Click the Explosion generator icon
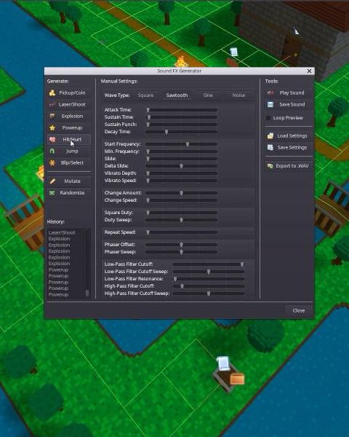Image resolution: width=349 pixels, height=437 pixels. [52, 116]
